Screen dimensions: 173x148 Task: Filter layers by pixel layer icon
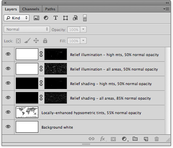point(36,18)
